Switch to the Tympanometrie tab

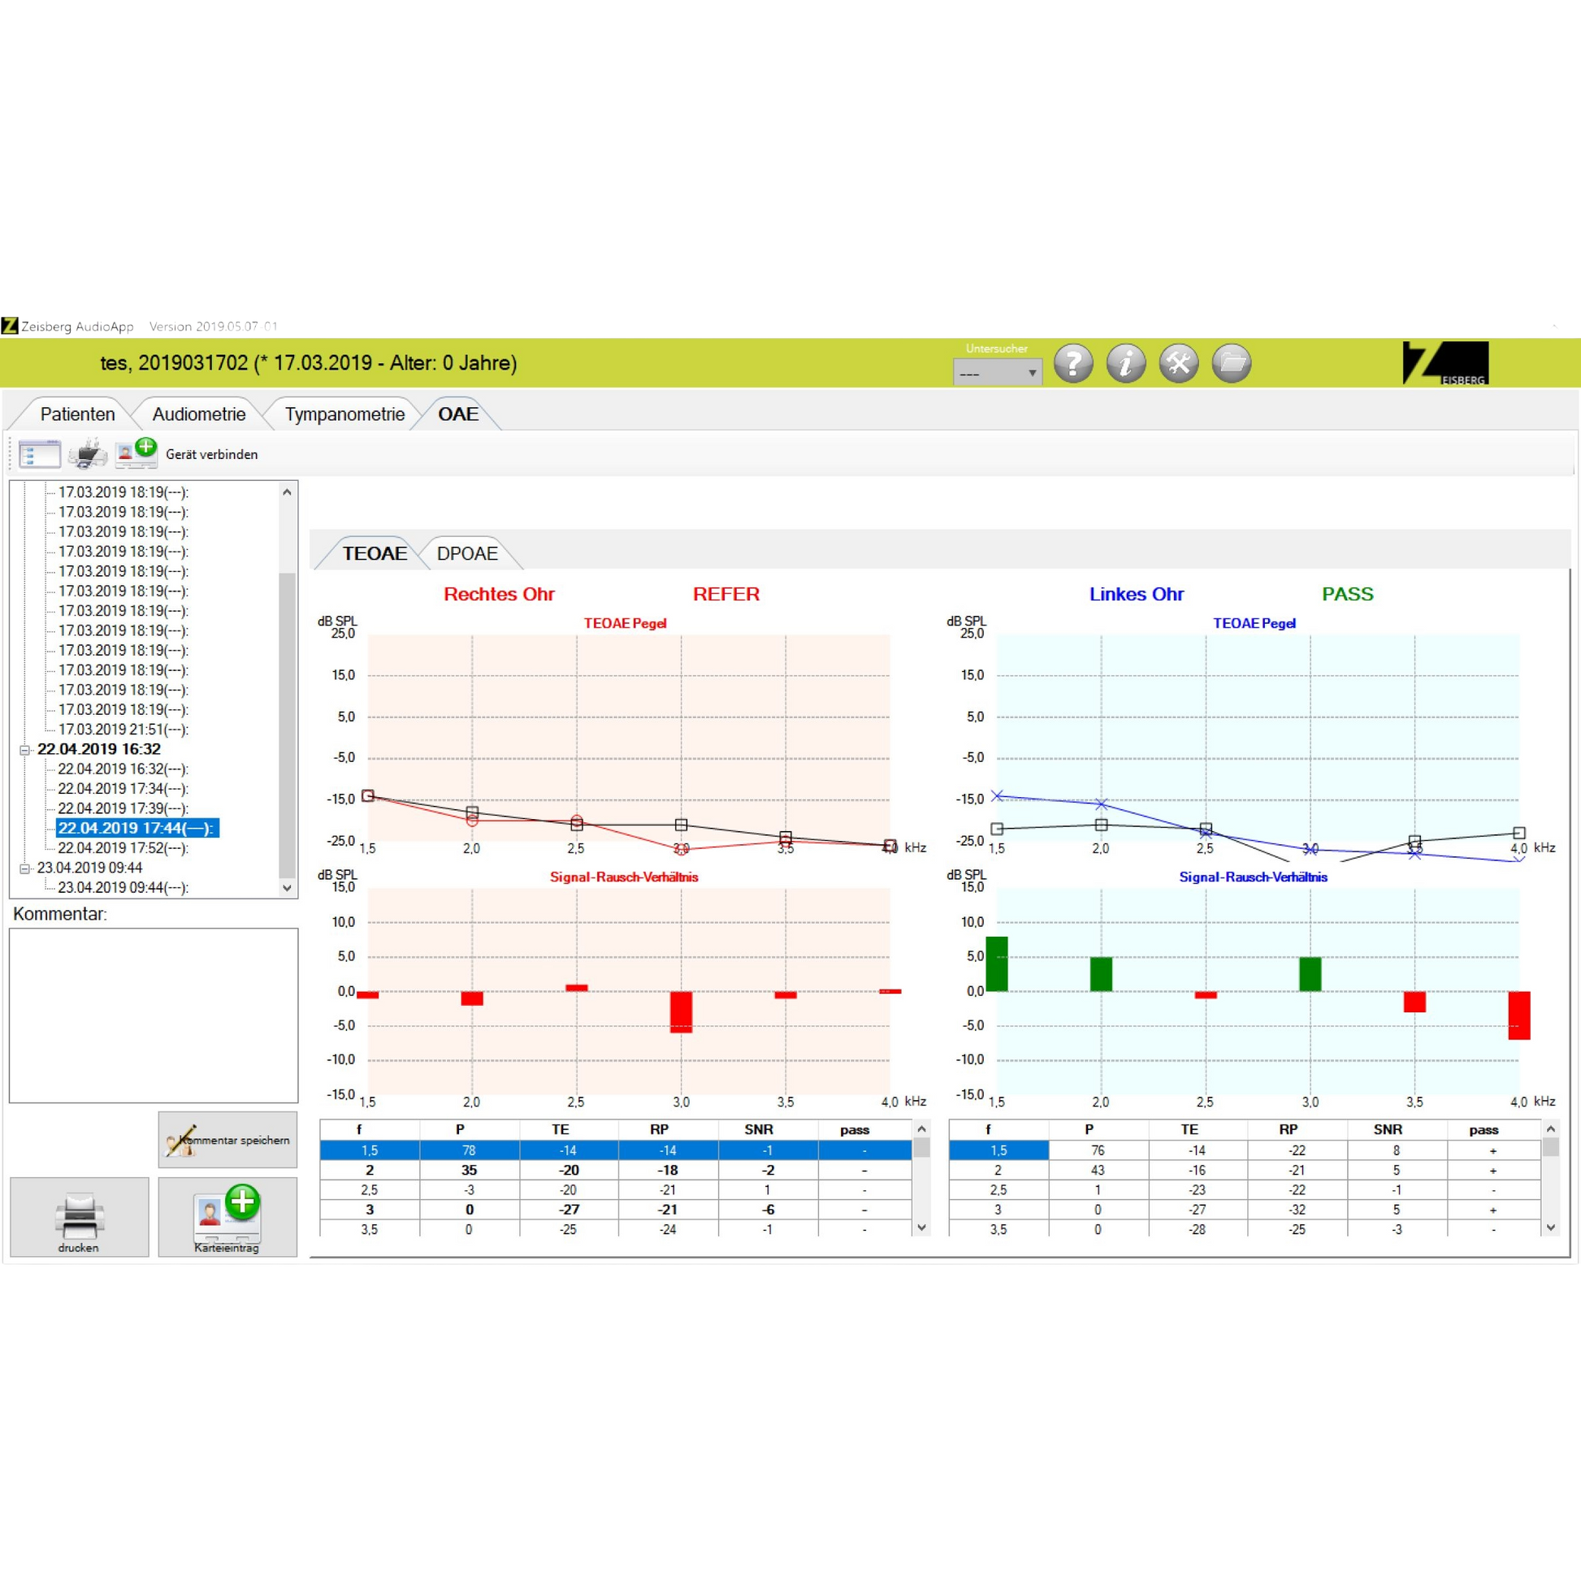tap(344, 414)
